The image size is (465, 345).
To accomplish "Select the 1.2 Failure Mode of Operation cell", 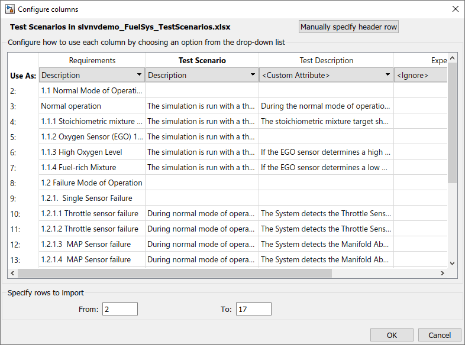I will click(x=92, y=183).
